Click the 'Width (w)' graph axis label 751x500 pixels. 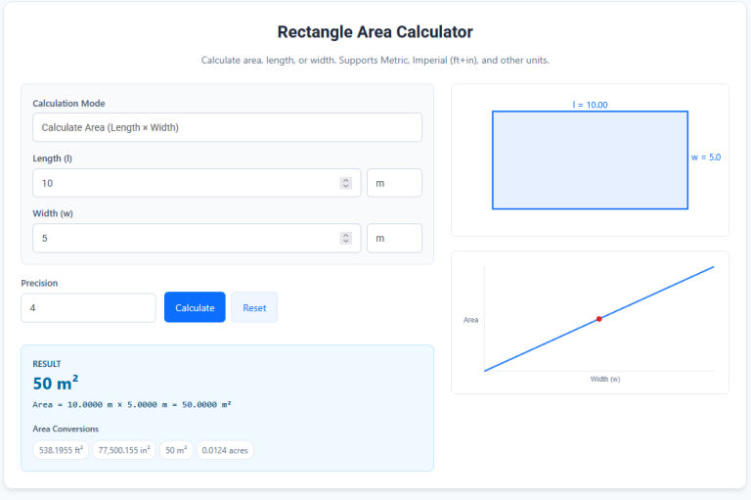tap(605, 379)
